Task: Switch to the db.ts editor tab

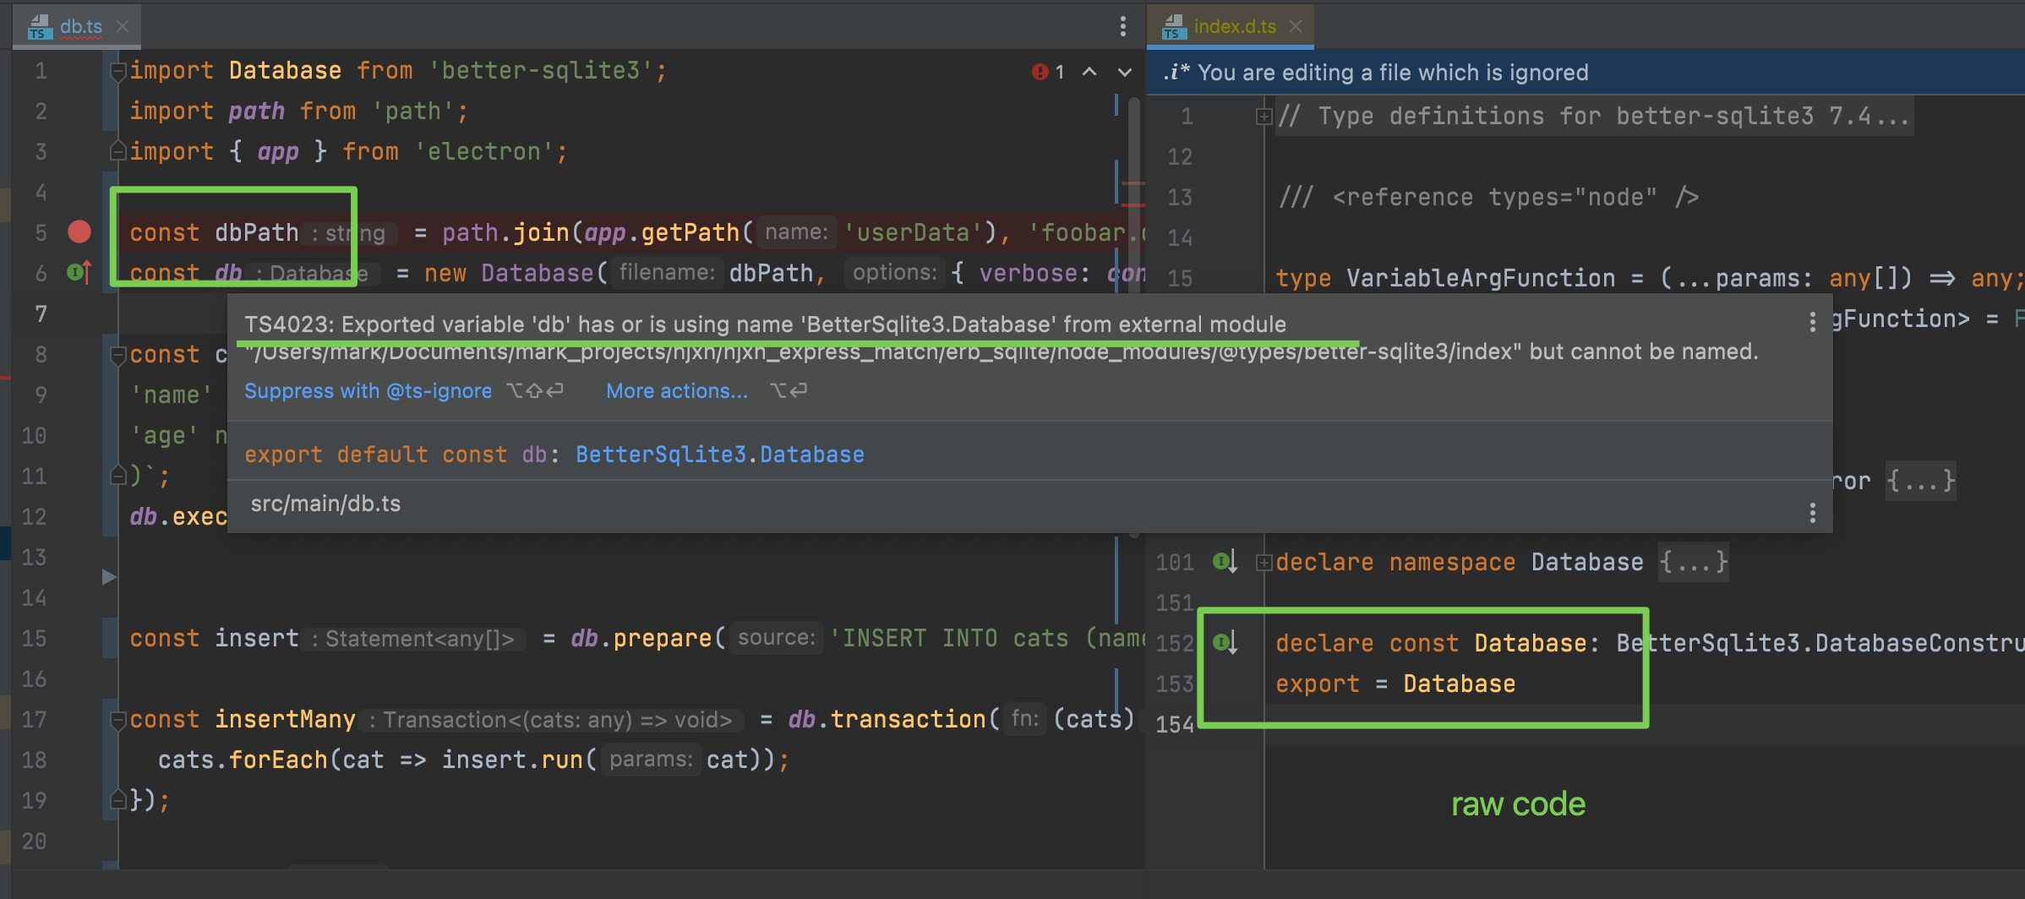Action: pos(79,26)
